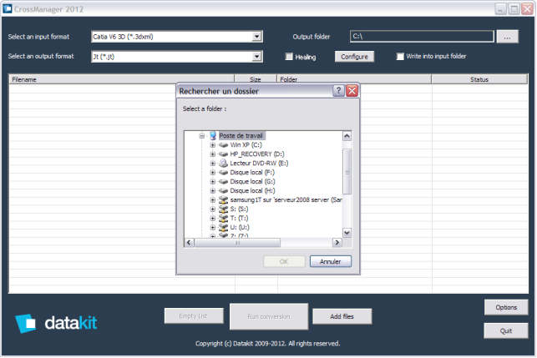Expand the Disque local (G:) node

(x=213, y=182)
